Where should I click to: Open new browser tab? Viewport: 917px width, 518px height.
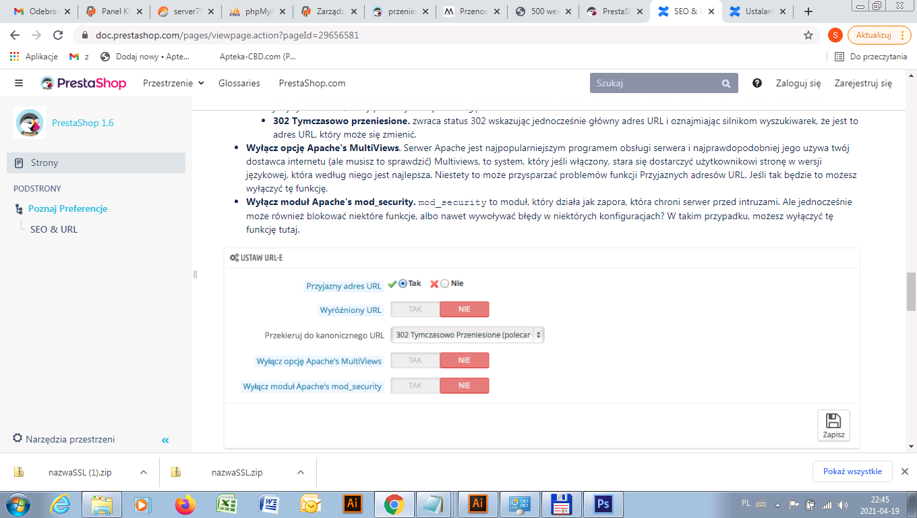(x=808, y=11)
